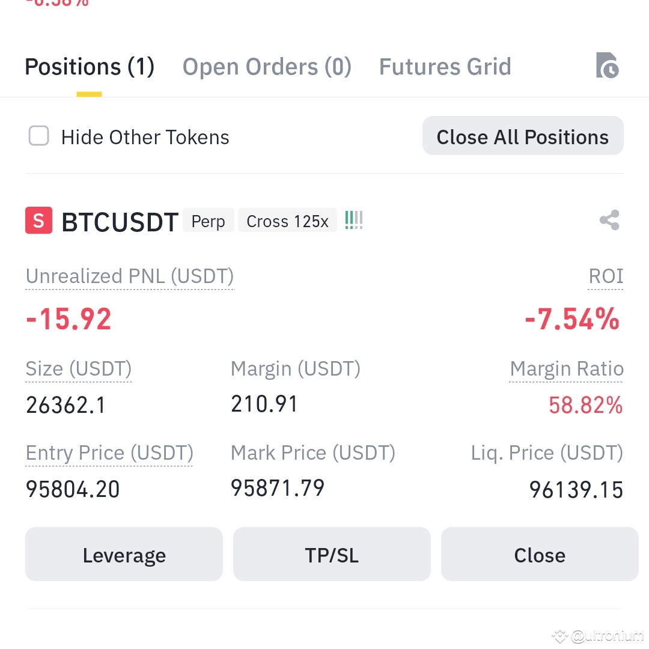Image resolution: width=649 pixels, height=649 pixels.
Task: Switch to the Open Orders tab
Action: click(x=267, y=66)
